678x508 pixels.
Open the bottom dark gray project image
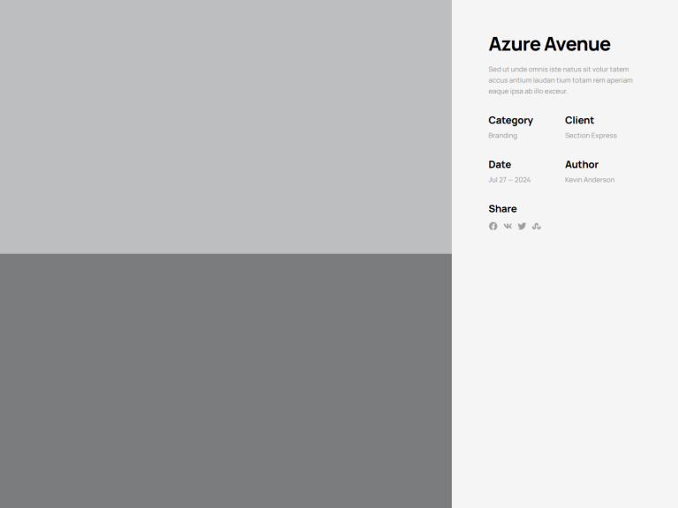coord(225,380)
